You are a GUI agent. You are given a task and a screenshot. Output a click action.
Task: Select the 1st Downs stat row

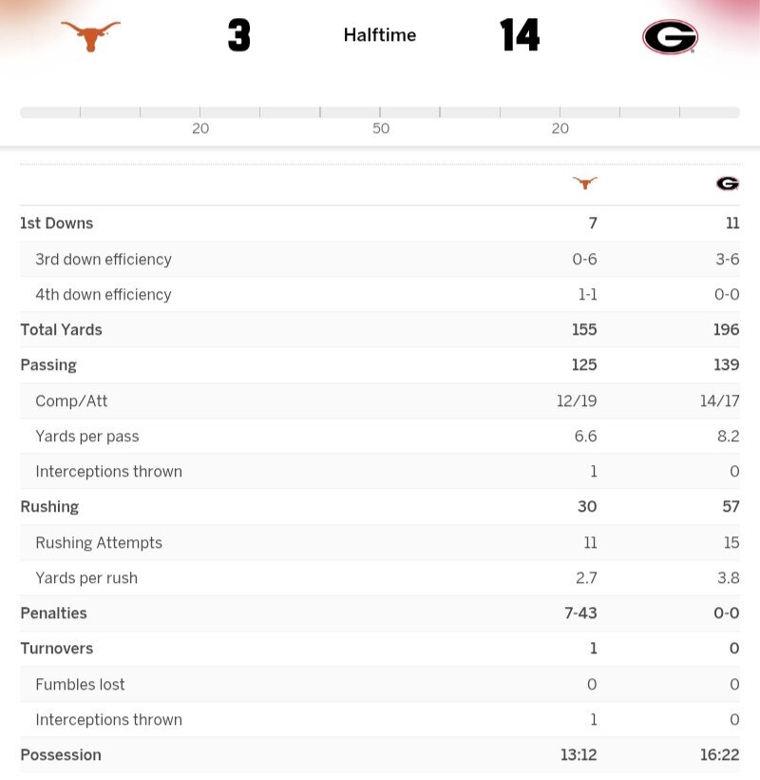[57, 224]
